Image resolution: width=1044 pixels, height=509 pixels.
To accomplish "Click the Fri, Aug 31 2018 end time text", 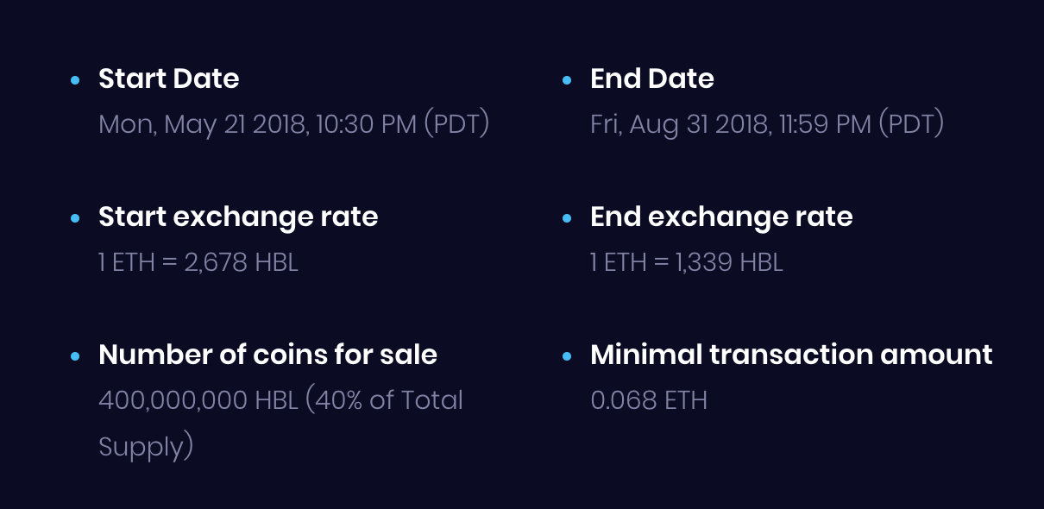I will (x=767, y=124).
